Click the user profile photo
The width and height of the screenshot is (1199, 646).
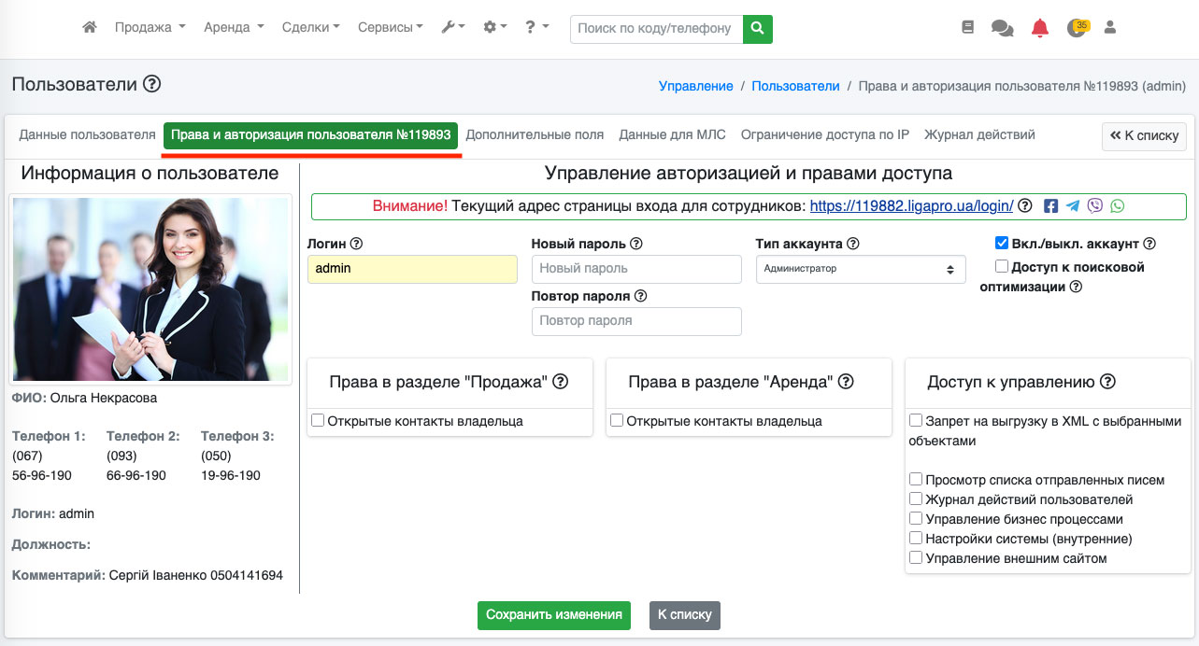coord(150,288)
